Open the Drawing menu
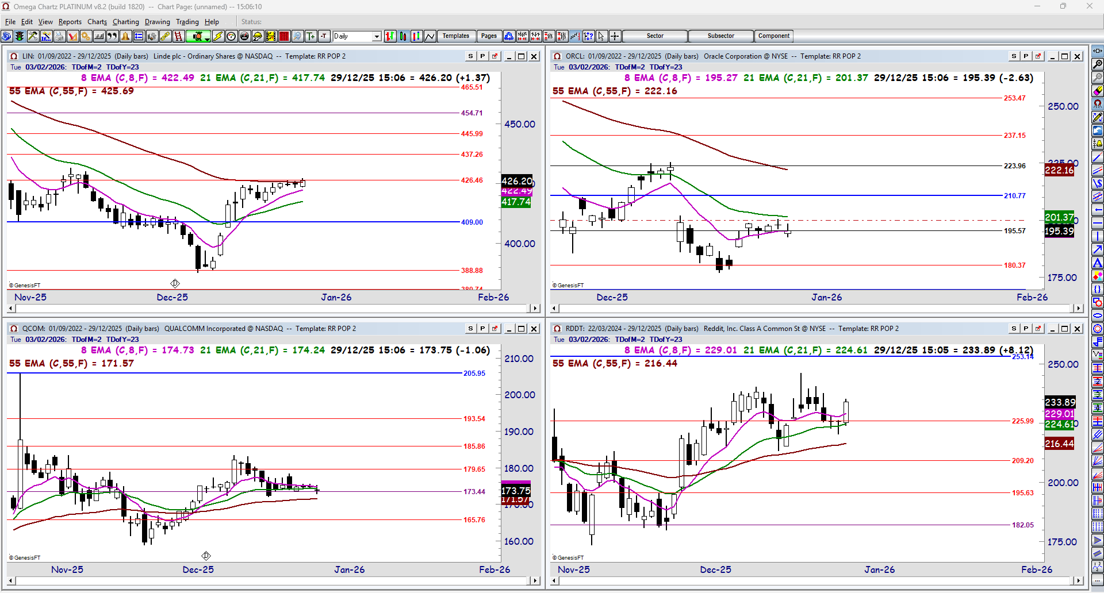 pyautogui.click(x=158, y=22)
